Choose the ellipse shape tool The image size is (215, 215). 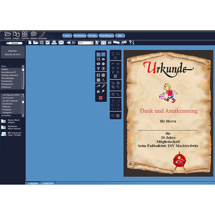[103, 59]
